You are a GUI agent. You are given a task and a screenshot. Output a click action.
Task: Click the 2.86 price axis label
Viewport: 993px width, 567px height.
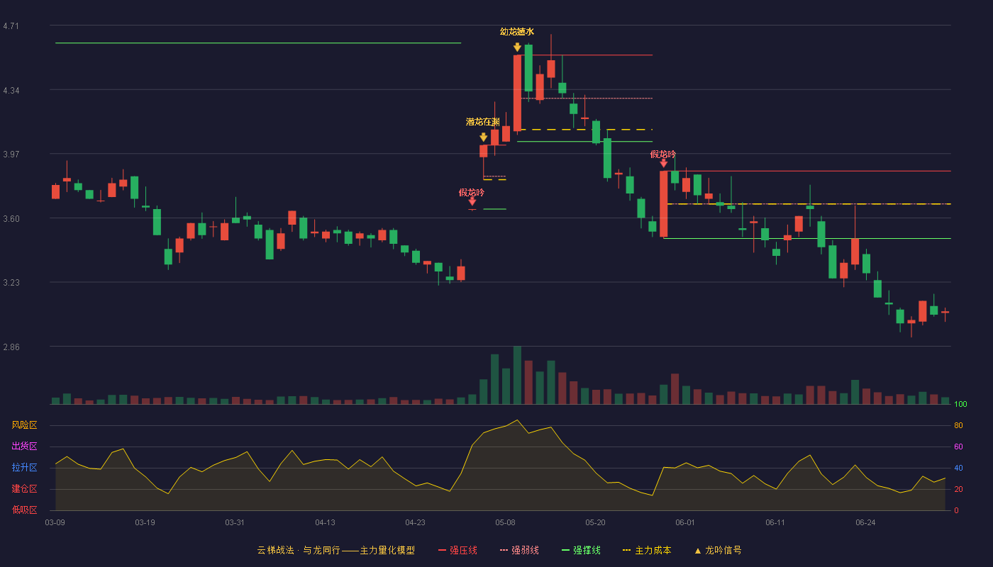tap(11, 347)
